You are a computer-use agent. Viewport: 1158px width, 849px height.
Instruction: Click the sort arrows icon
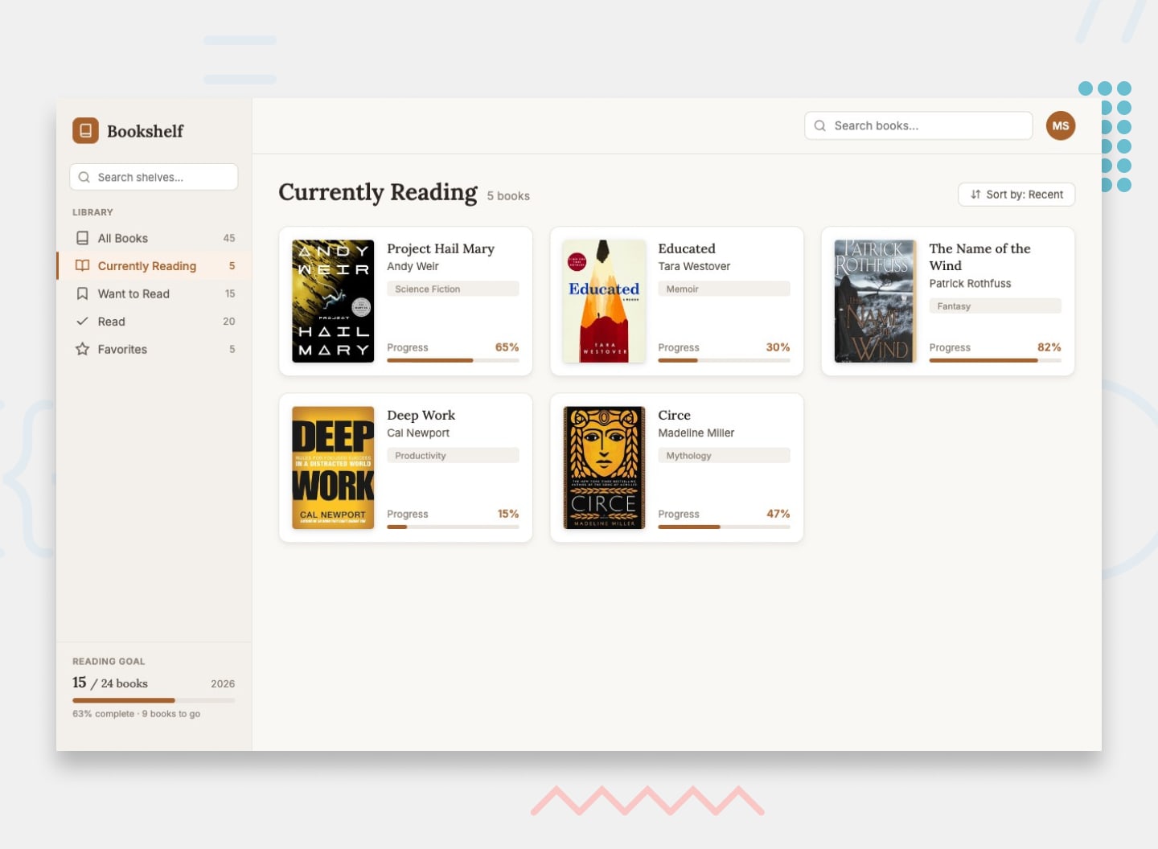pos(975,195)
